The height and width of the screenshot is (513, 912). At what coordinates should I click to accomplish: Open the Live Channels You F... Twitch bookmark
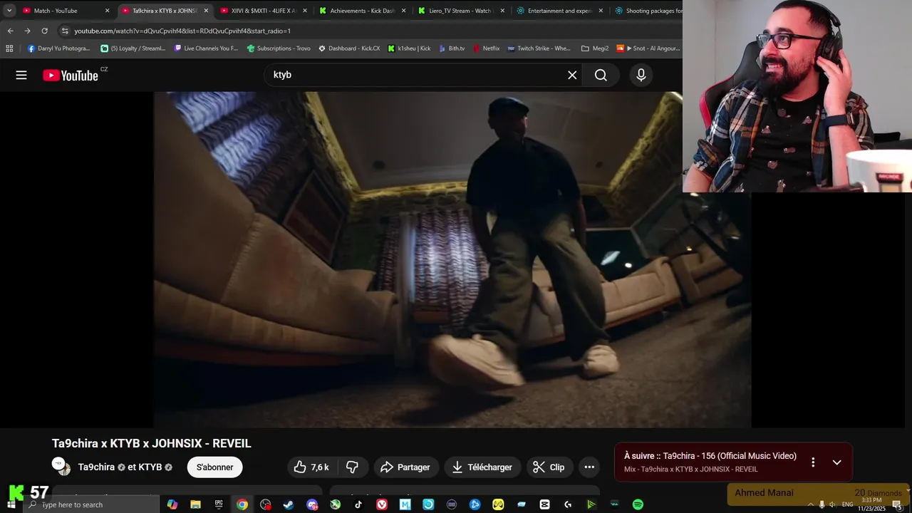[x=206, y=48]
